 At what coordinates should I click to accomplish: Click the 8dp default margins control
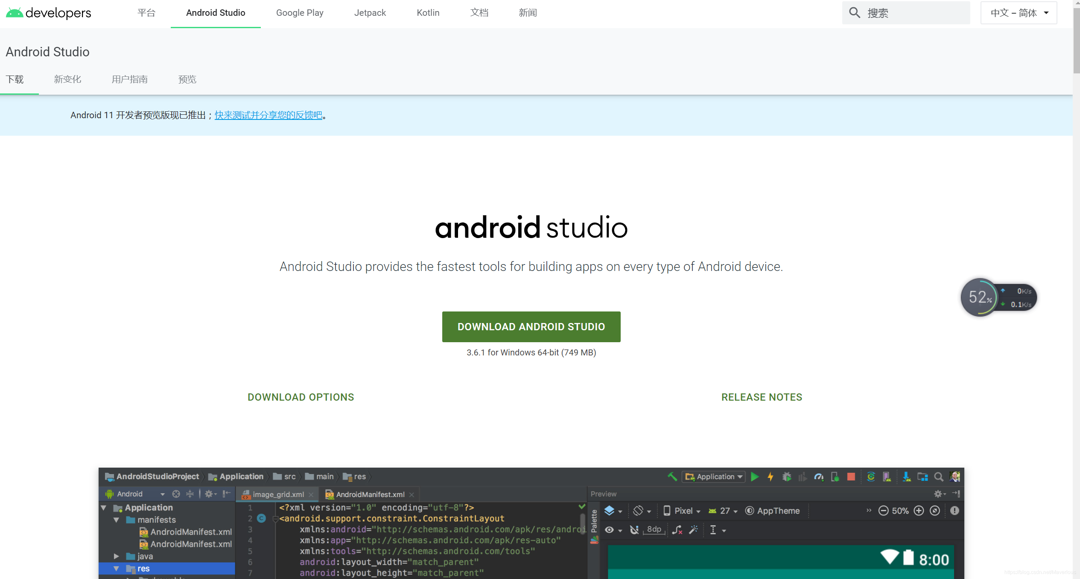pos(654,530)
